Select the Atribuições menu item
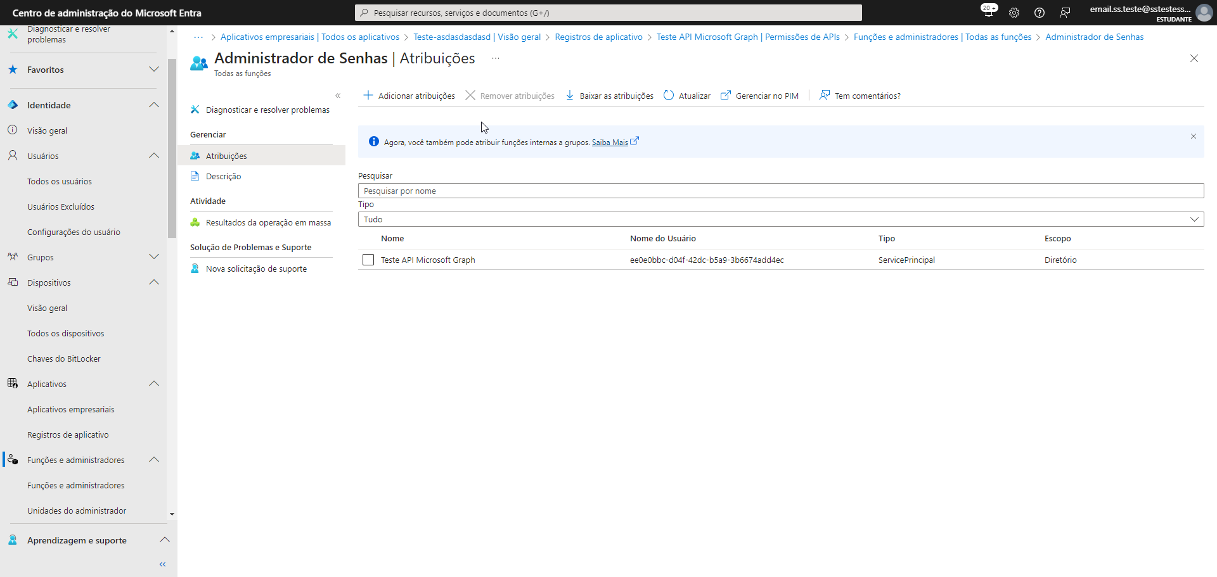Screen dimensions: 1217x577 (261, 156)
